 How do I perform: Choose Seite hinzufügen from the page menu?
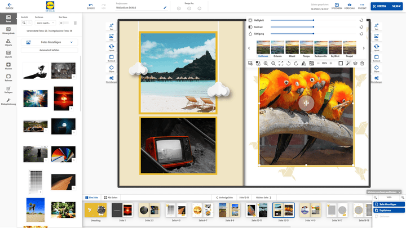pyautogui.click(x=388, y=204)
